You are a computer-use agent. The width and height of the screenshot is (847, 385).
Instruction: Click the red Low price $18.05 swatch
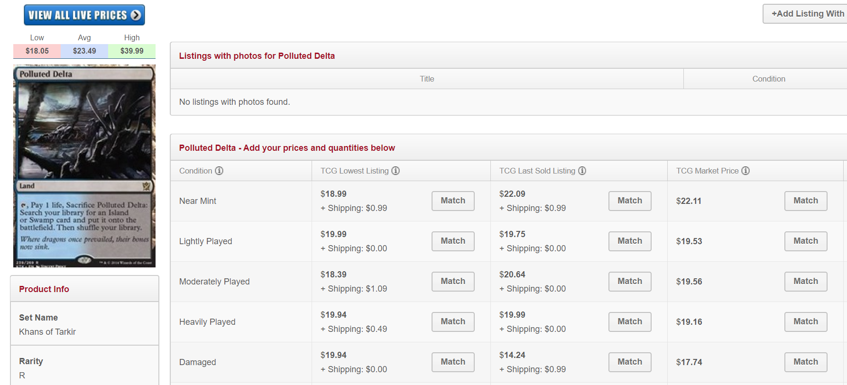click(37, 51)
